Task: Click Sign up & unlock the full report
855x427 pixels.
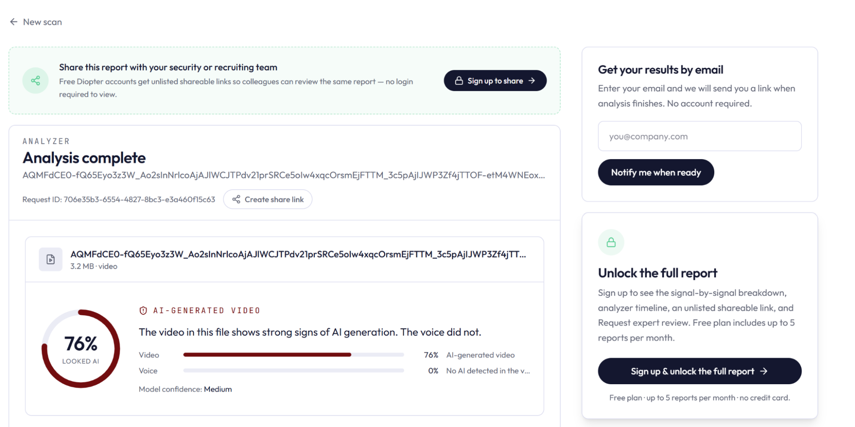Action: tap(699, 371)
